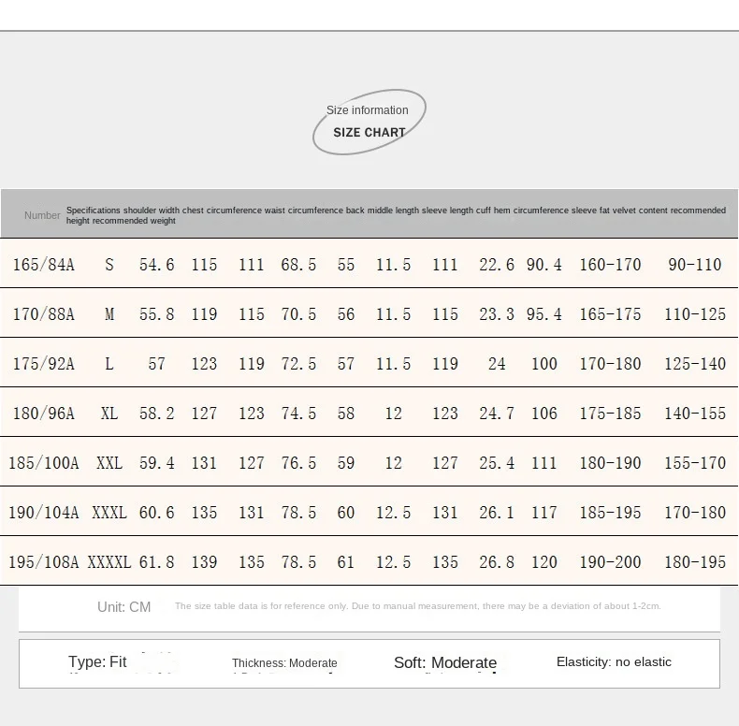Click sleeve fat value 24.7
Screen dimensions: 739x726
pyautogui.click(x=497, y=414)
